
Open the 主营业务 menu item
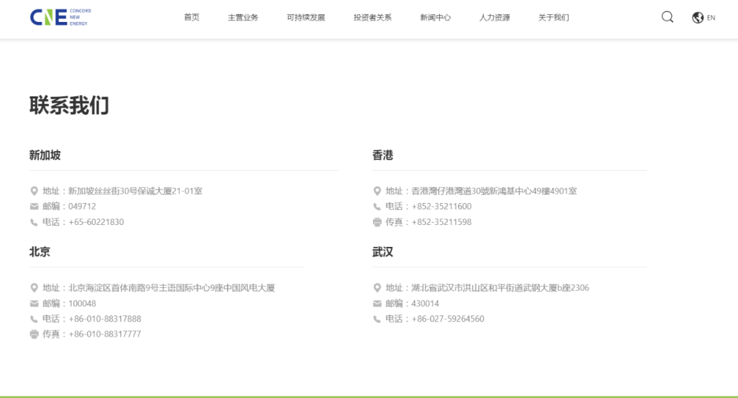pos(245,17)
